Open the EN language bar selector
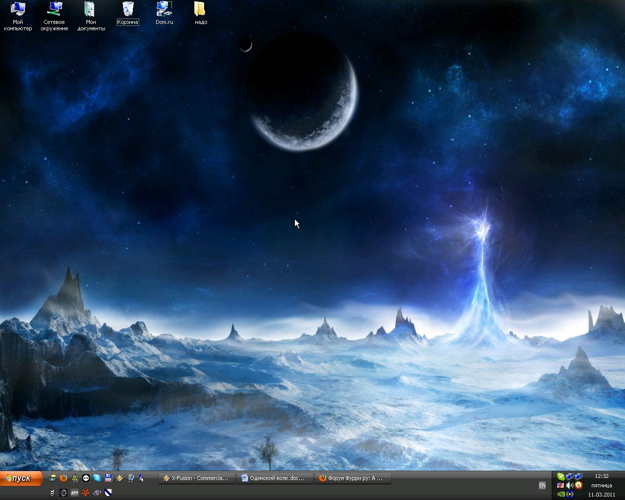The width and height of the screenshot is (625, 500). [542, 485]
